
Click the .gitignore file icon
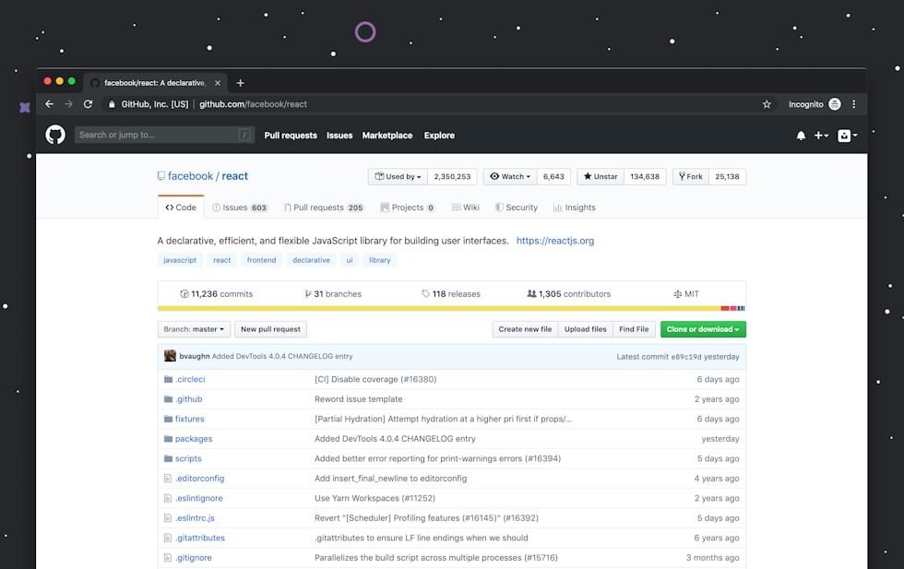pos(168,557)
